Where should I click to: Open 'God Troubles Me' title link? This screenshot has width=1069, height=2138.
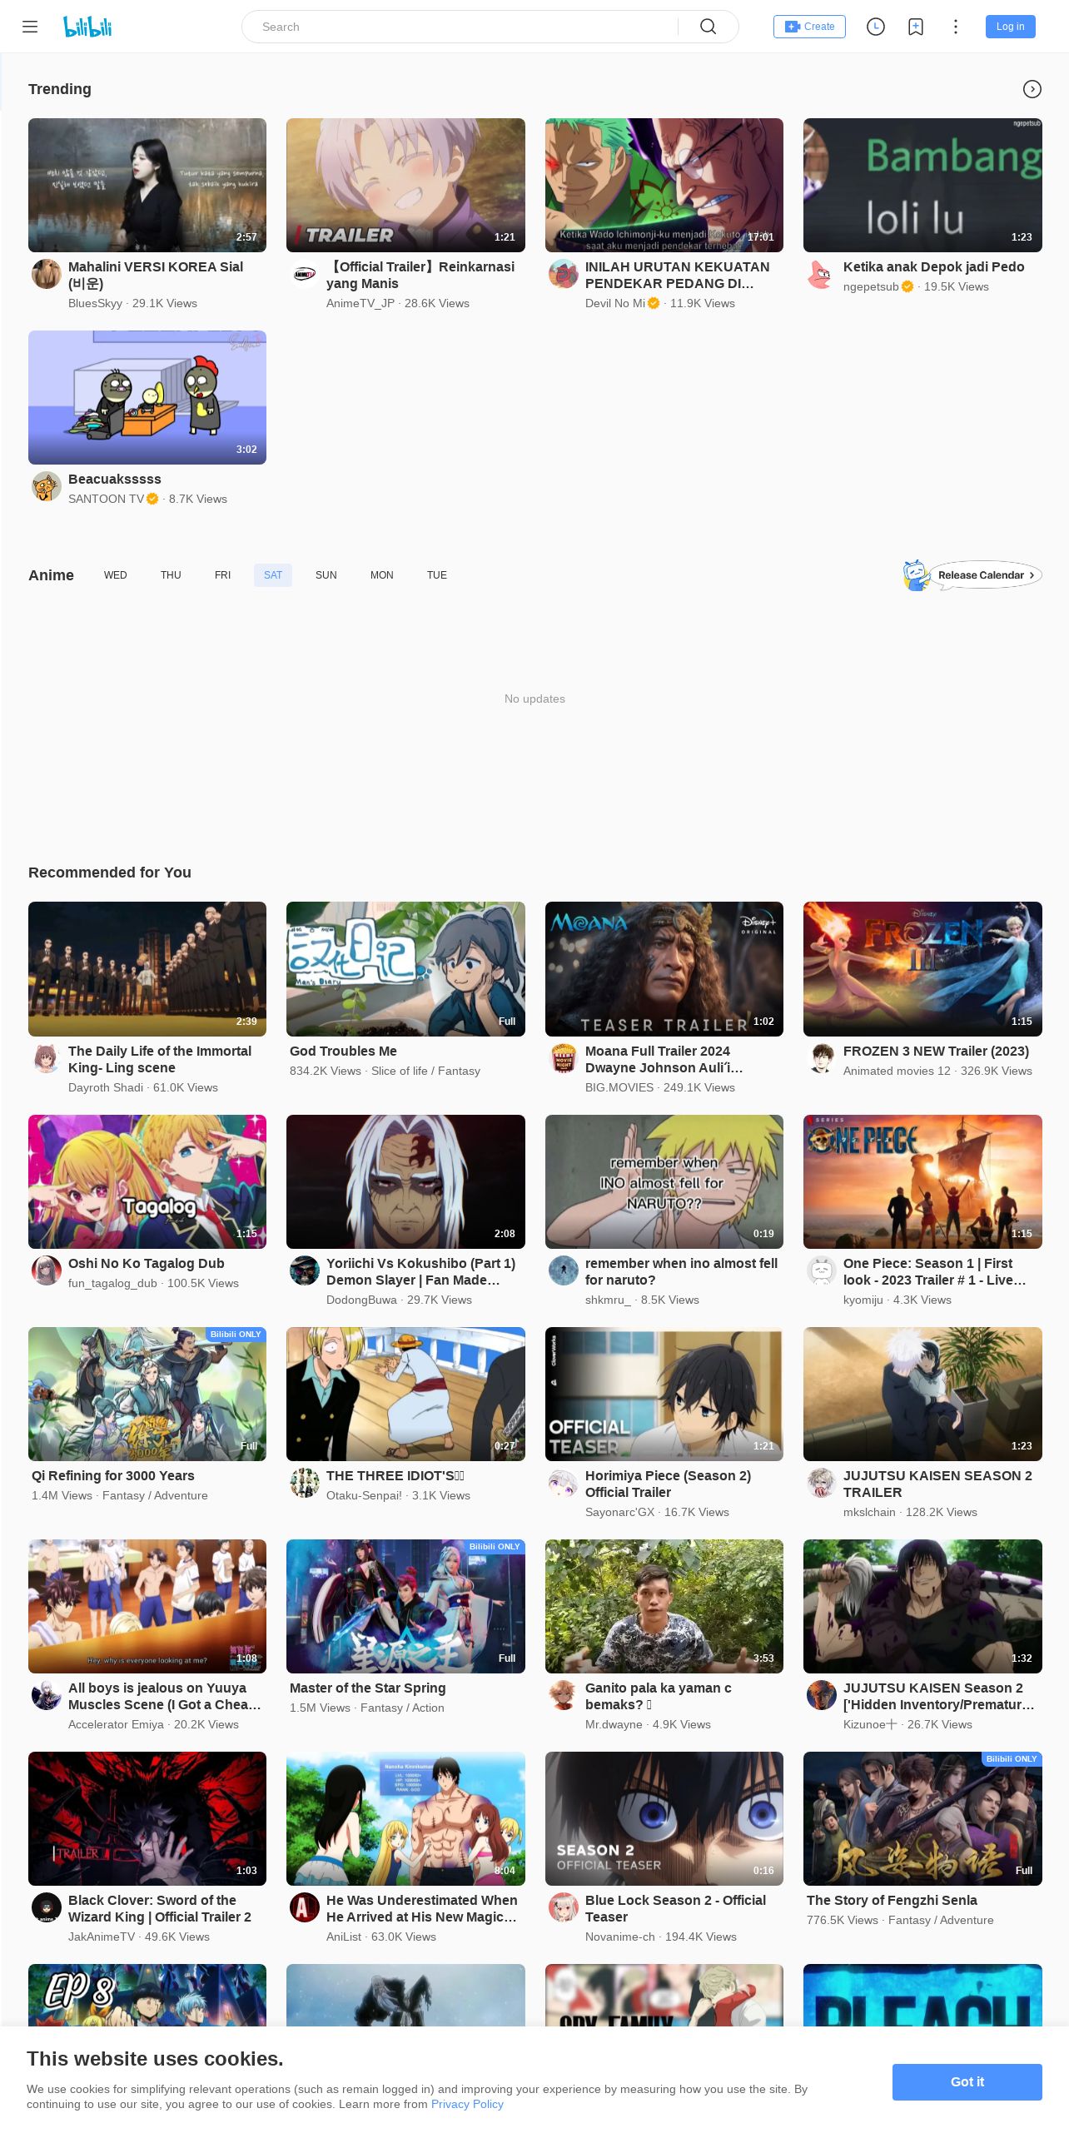click(343, 1052)
